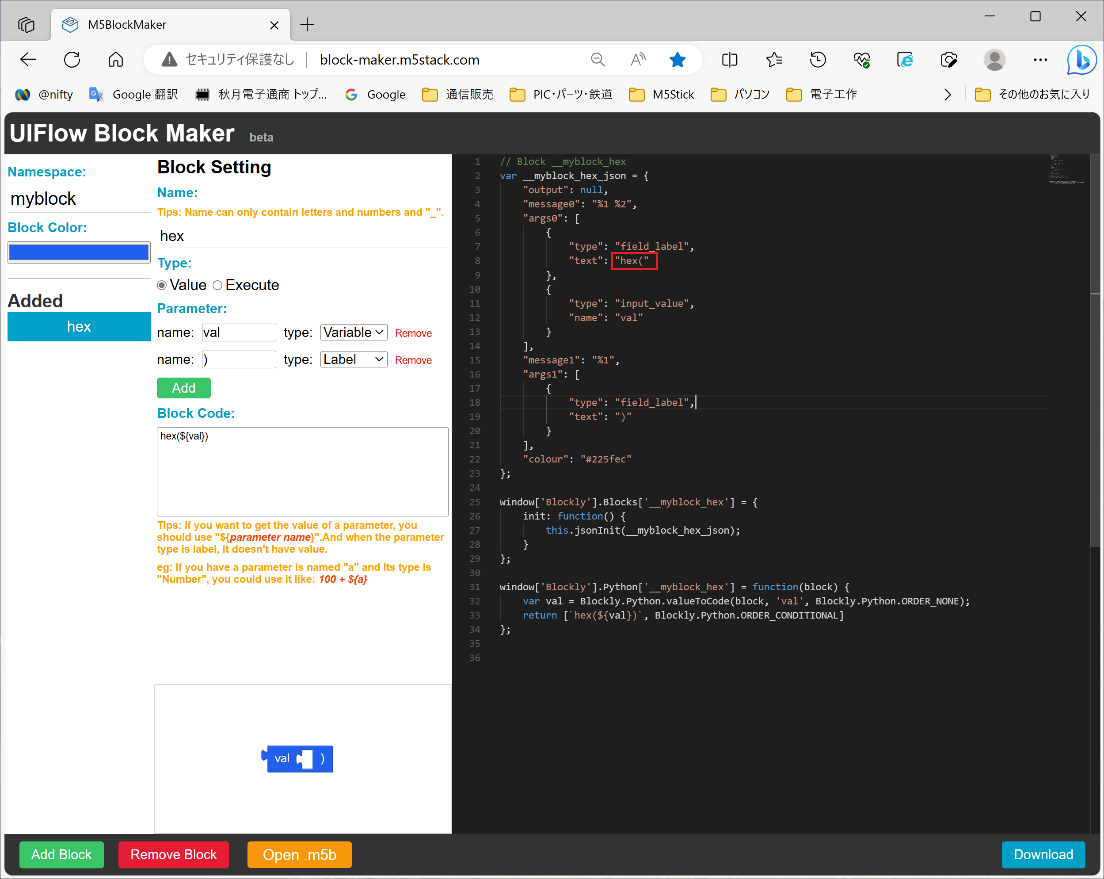Open @nifty bookmark
This screenshot has height=879, width=1104.
(x=44, y=95)
